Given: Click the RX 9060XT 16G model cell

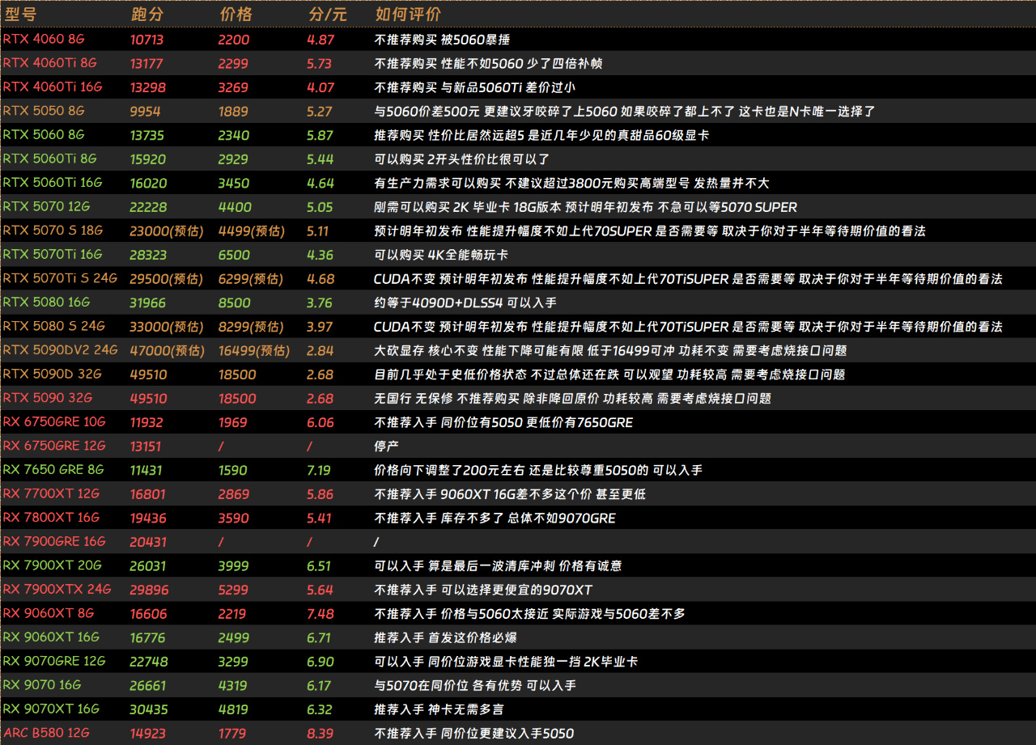Looking at the screenshot, I should pyautogui.click(x=51, y=637).
